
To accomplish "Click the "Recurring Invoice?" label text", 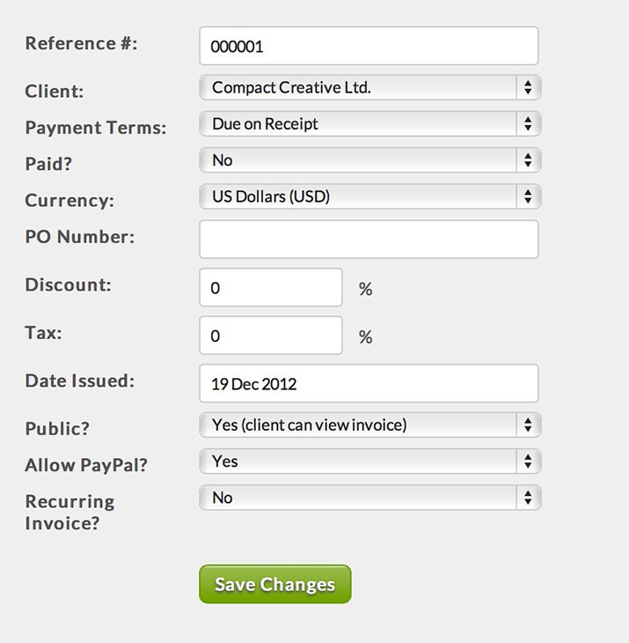I will pyautogui.click(x=69, y=512).
